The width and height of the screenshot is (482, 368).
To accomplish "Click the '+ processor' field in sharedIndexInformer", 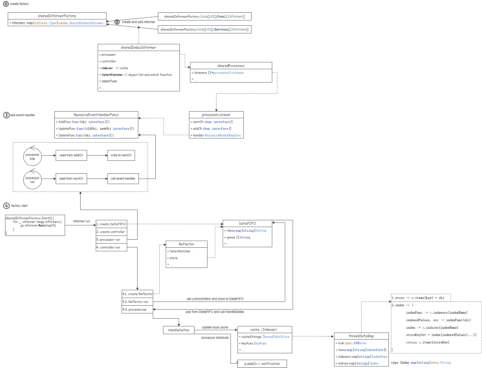I will (x=139, y=55).
